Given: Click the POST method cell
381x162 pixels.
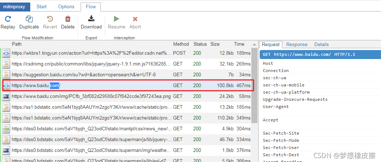Looking at the screenshot, I should [179, 53].
